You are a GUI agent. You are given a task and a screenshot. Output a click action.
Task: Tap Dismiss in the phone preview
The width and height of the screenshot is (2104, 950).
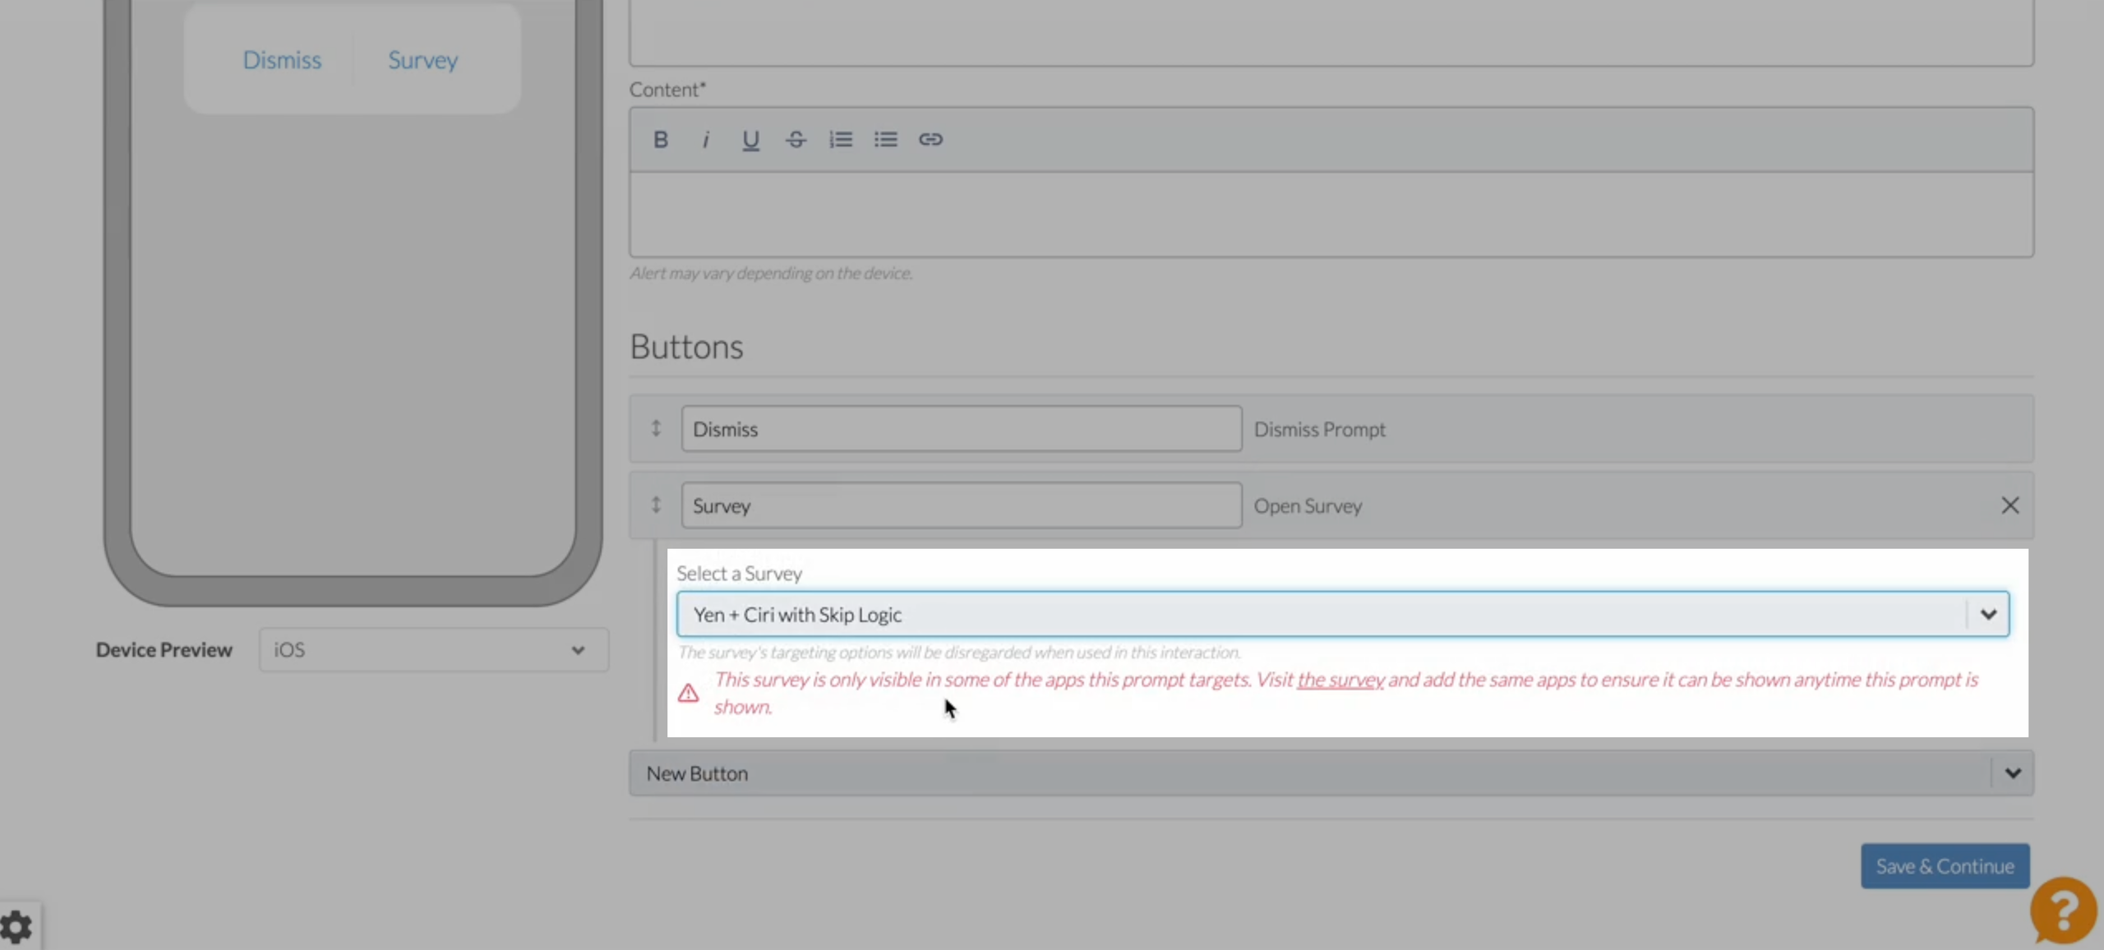point(282,60)
